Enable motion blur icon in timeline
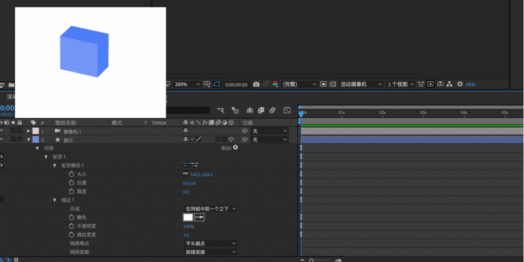The height and width of the screenshot is (262, 524). tap(272, 110)
